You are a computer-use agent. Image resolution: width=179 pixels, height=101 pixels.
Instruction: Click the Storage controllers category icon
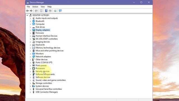(34, 83)
